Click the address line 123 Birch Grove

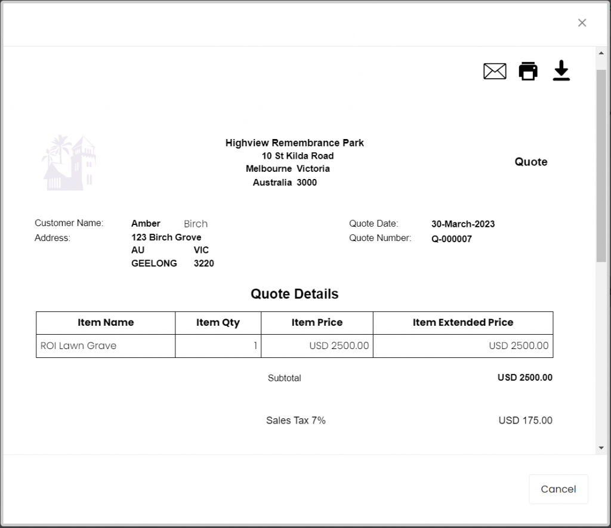tap(166, 237)
